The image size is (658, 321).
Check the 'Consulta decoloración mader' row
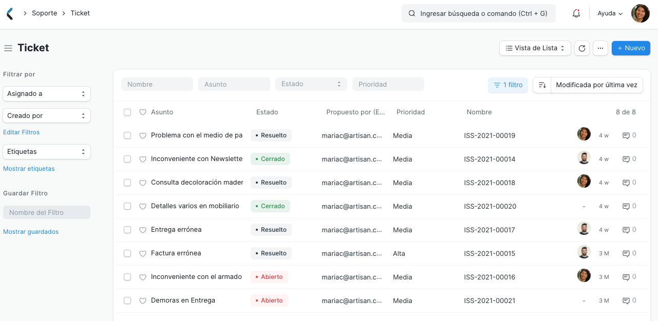pos(127,183)
